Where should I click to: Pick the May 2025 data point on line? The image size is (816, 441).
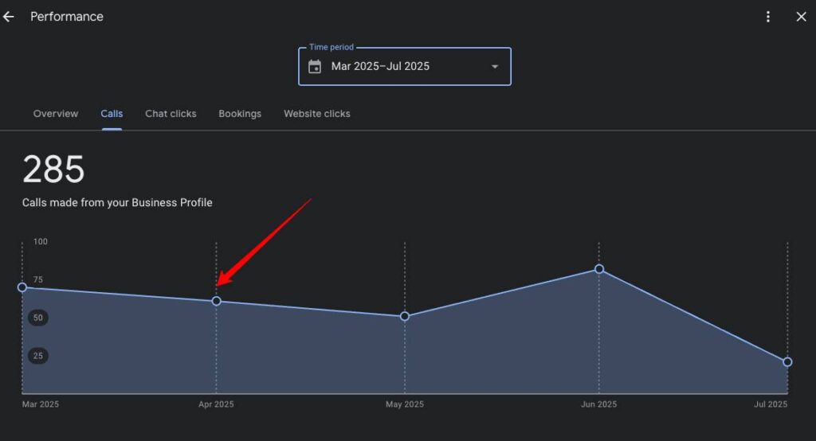(405, 316)
